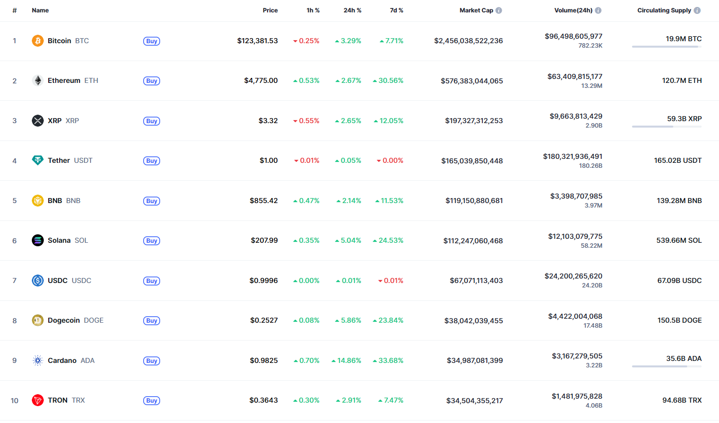Buy Solana via its Buy button

(x=152, y=241)
